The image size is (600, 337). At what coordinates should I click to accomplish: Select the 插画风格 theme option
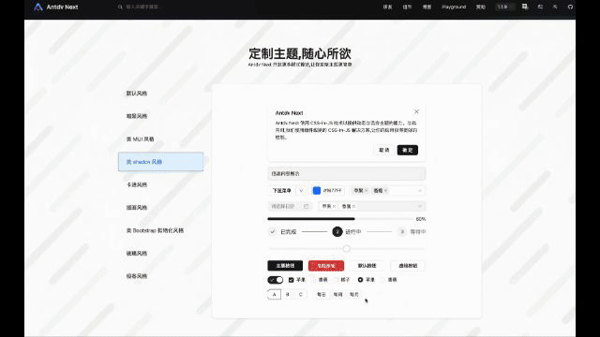coord(160,208)
